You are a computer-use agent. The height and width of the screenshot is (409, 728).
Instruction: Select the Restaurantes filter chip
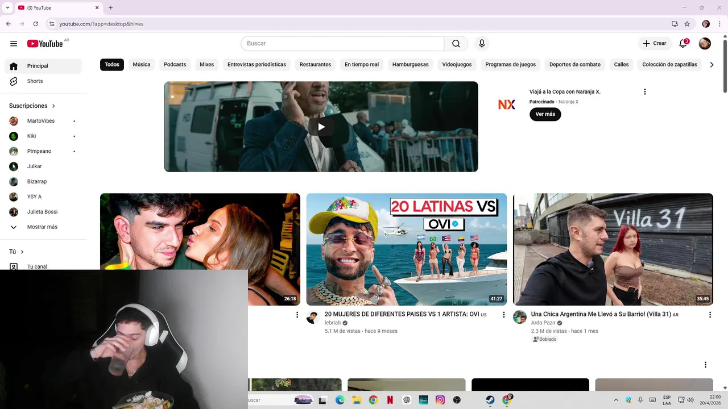(315, 64)
